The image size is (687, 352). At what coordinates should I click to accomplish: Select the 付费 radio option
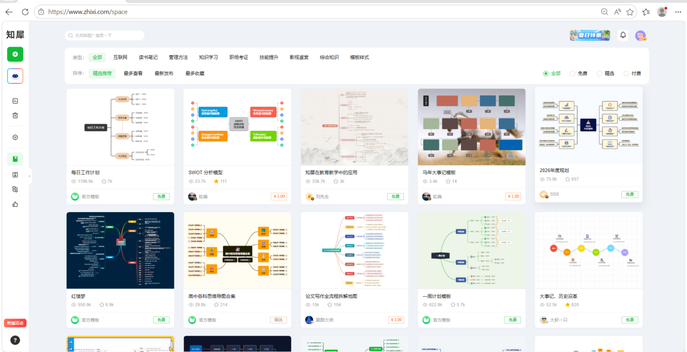pyautogui.click(x=632, y=73)
